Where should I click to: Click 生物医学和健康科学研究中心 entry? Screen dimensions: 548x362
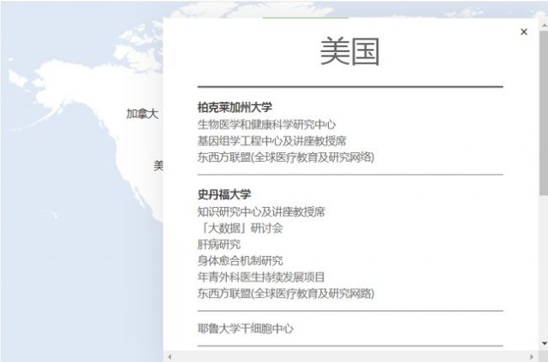(x=266, y=124)
